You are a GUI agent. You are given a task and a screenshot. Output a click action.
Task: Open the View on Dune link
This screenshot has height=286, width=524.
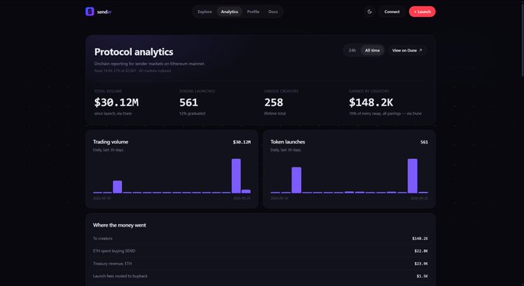[x=407, y=50]
